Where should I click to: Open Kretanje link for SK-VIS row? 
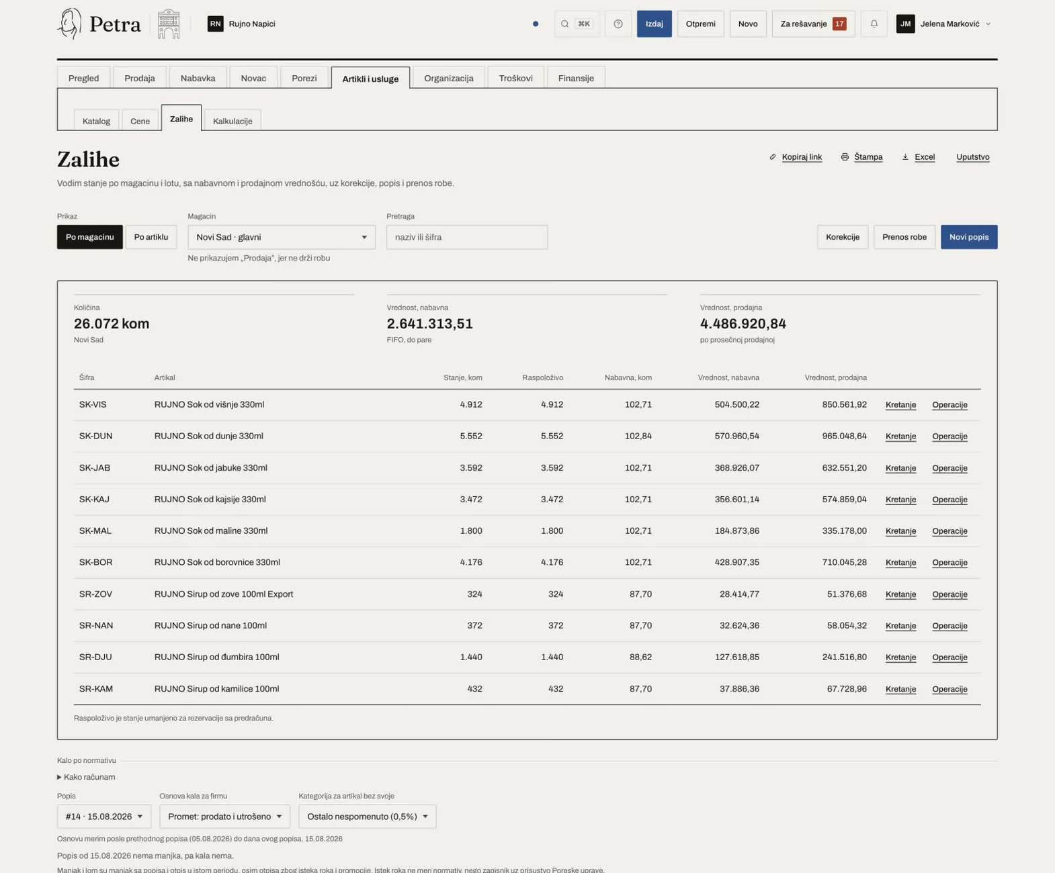click(900, 405)
